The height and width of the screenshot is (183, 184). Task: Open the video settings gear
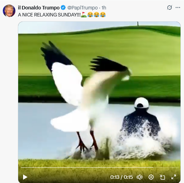click(151, 177)
